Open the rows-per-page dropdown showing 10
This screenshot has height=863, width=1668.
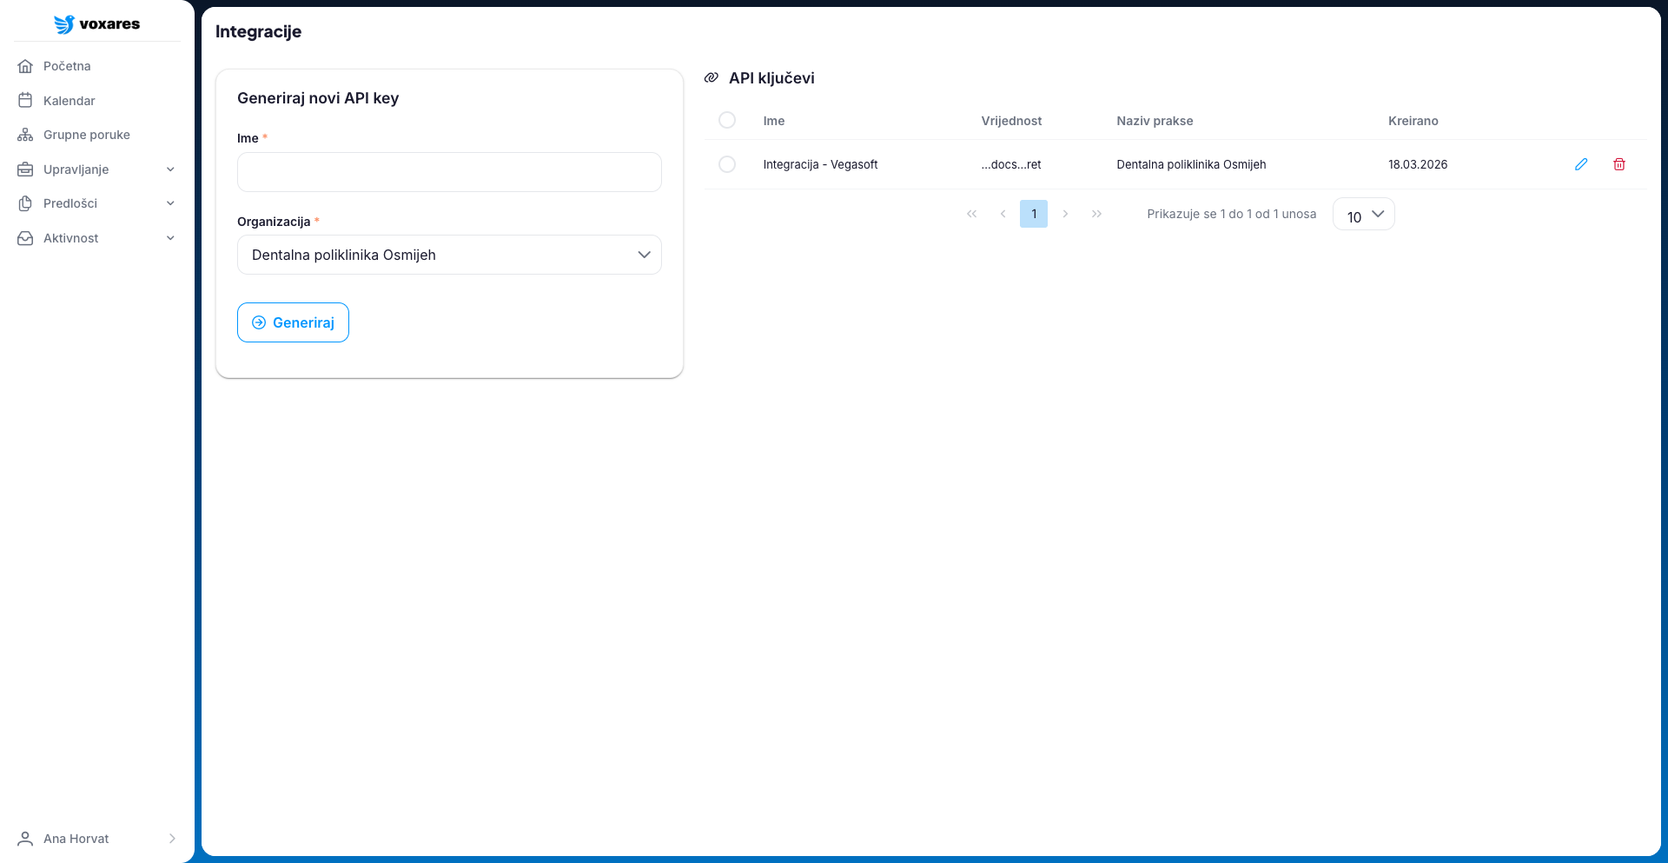click(1364, 215)
